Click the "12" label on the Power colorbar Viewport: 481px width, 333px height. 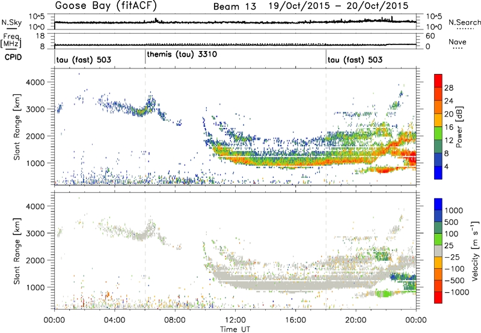(449, 141)
